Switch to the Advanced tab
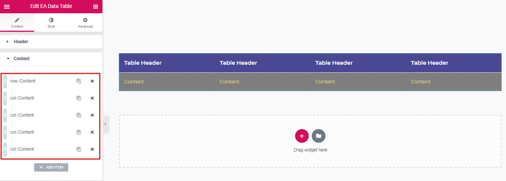The width and height of the screenshot is (506, 181). tap(85, 23)
